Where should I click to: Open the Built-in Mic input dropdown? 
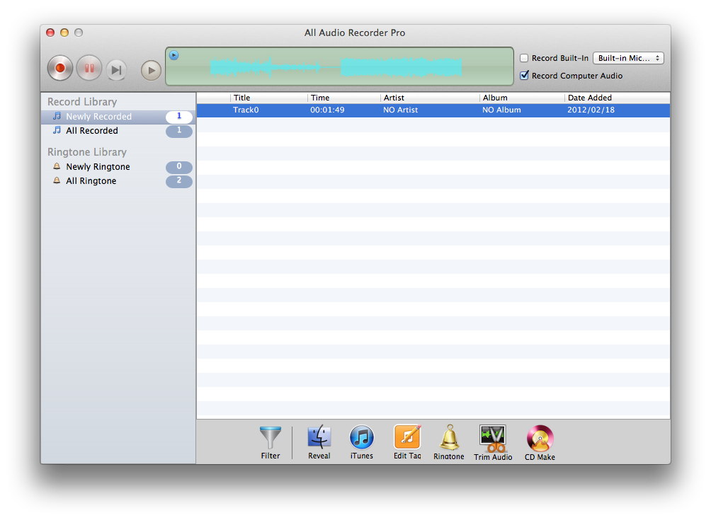pyautogui.click(x=628, y=58)
